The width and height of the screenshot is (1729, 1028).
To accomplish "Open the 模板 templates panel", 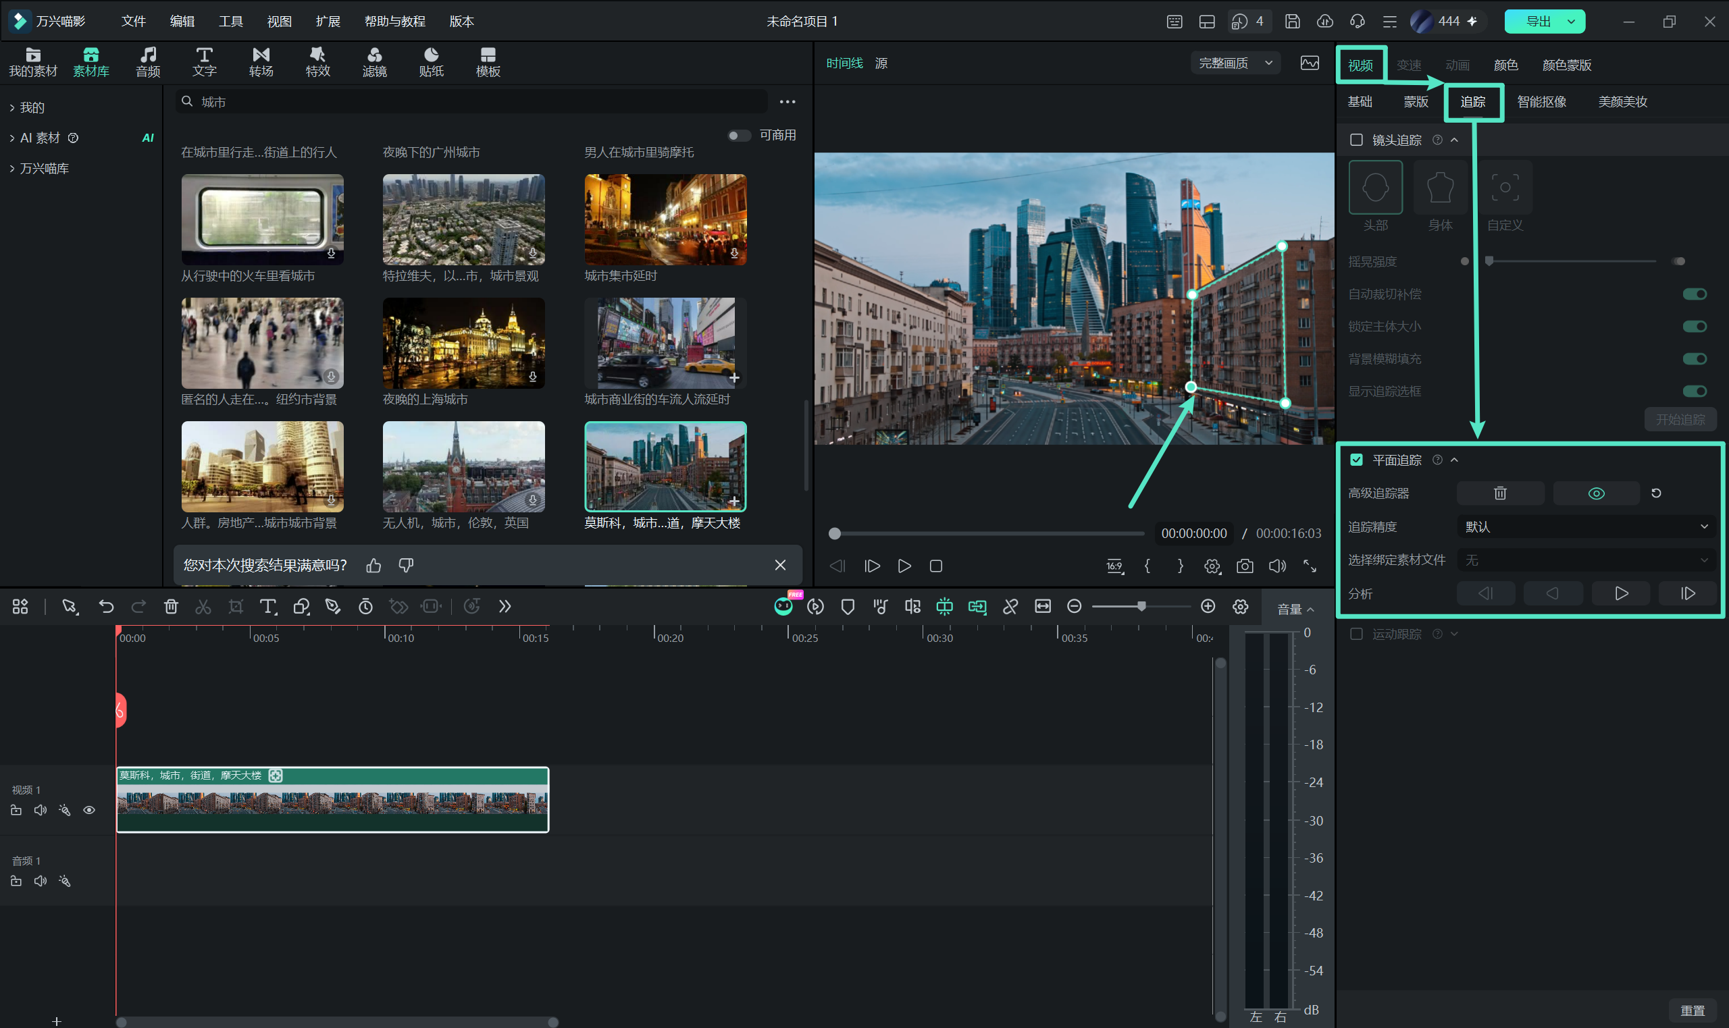I will [488, 62].
